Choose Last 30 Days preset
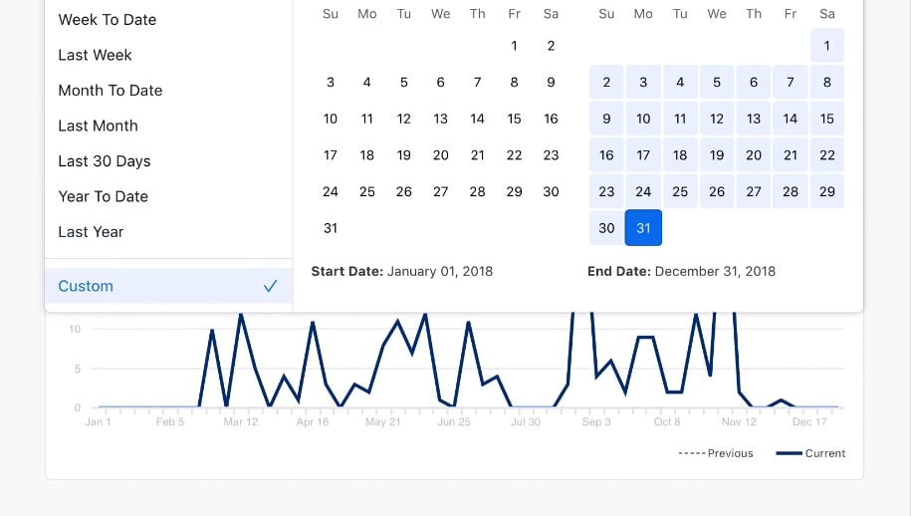911x516 pixels. point(104,161)
